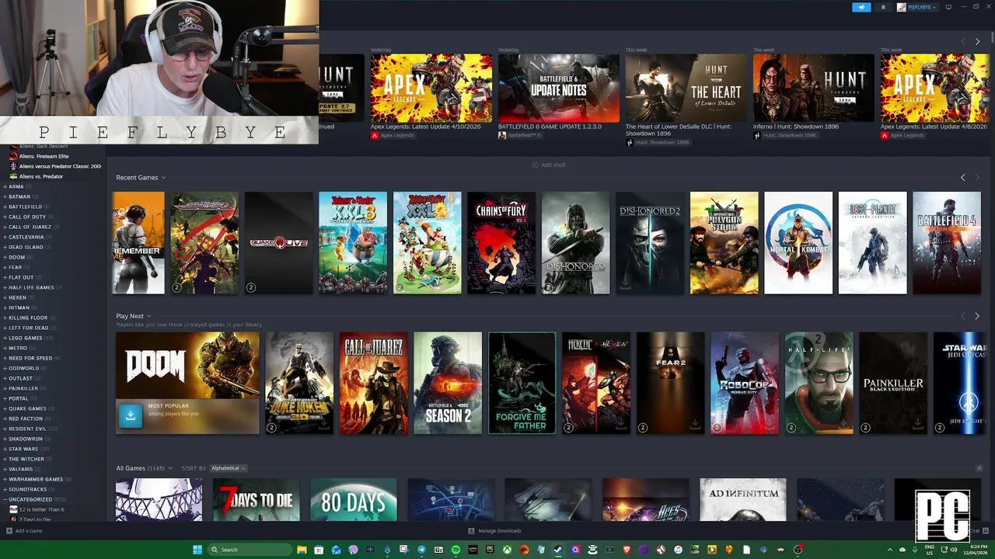Open the notifications bell
The image size is (995, 559).
click(883, 7)
